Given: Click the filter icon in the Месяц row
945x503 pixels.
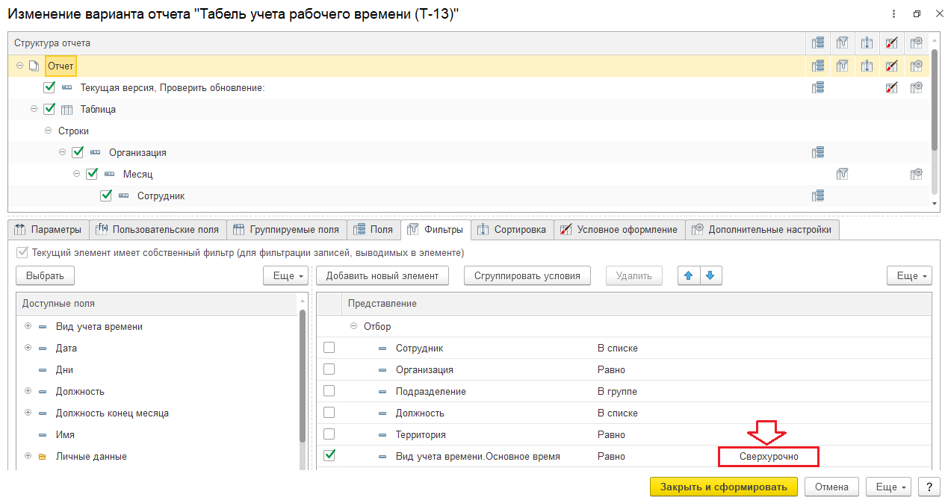Looking at the screenshot, I should pyautogui.click(x=843, y=174).
